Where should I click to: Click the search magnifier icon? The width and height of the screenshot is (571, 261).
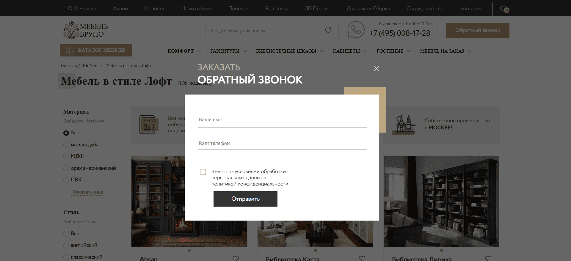[x=329, y=30]
